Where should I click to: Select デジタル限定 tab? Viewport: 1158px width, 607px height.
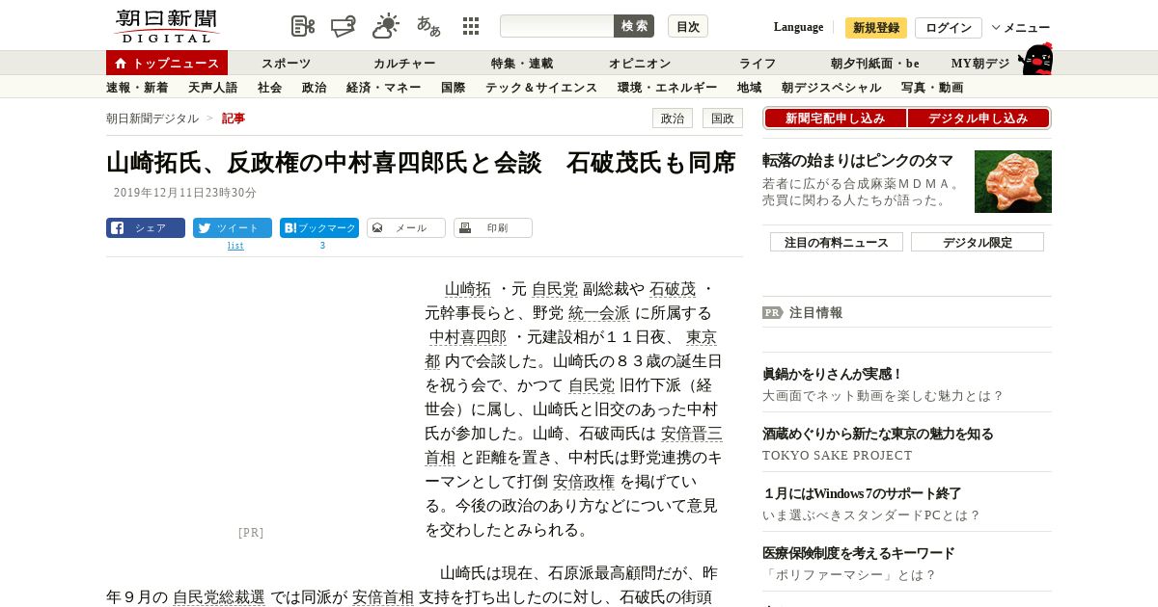(978, 242)
